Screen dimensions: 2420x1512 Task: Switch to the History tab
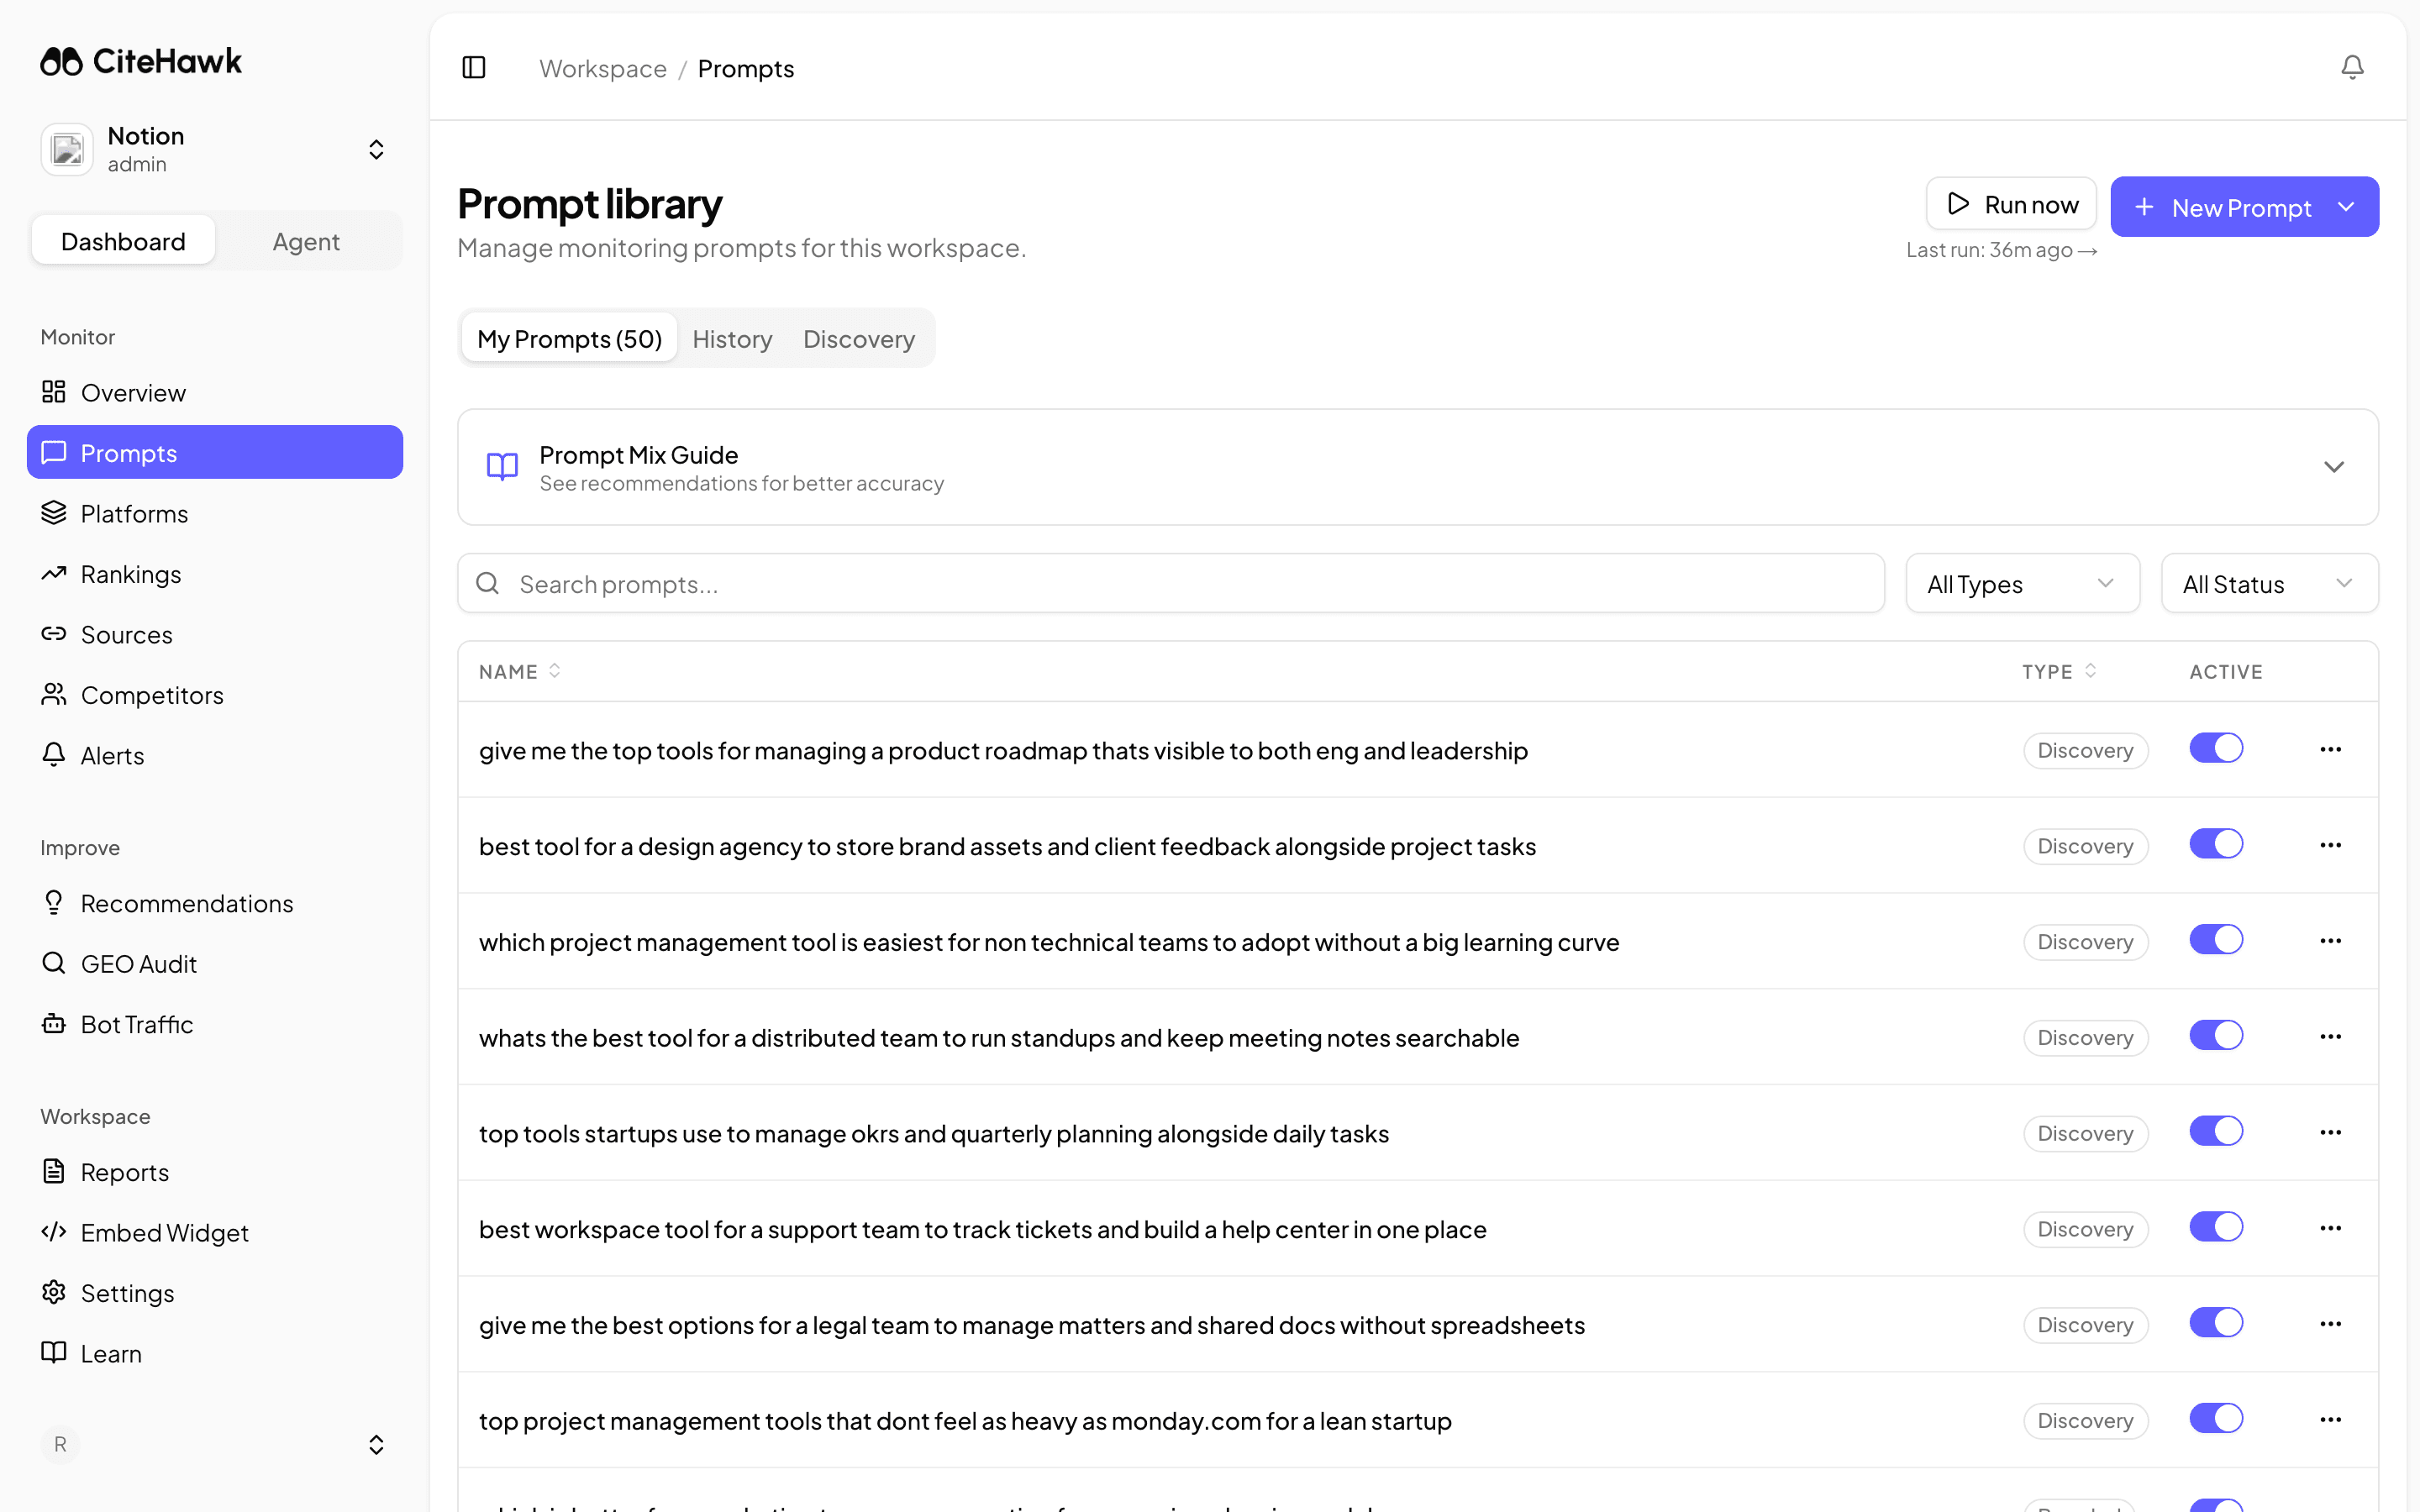pos(732,339)
